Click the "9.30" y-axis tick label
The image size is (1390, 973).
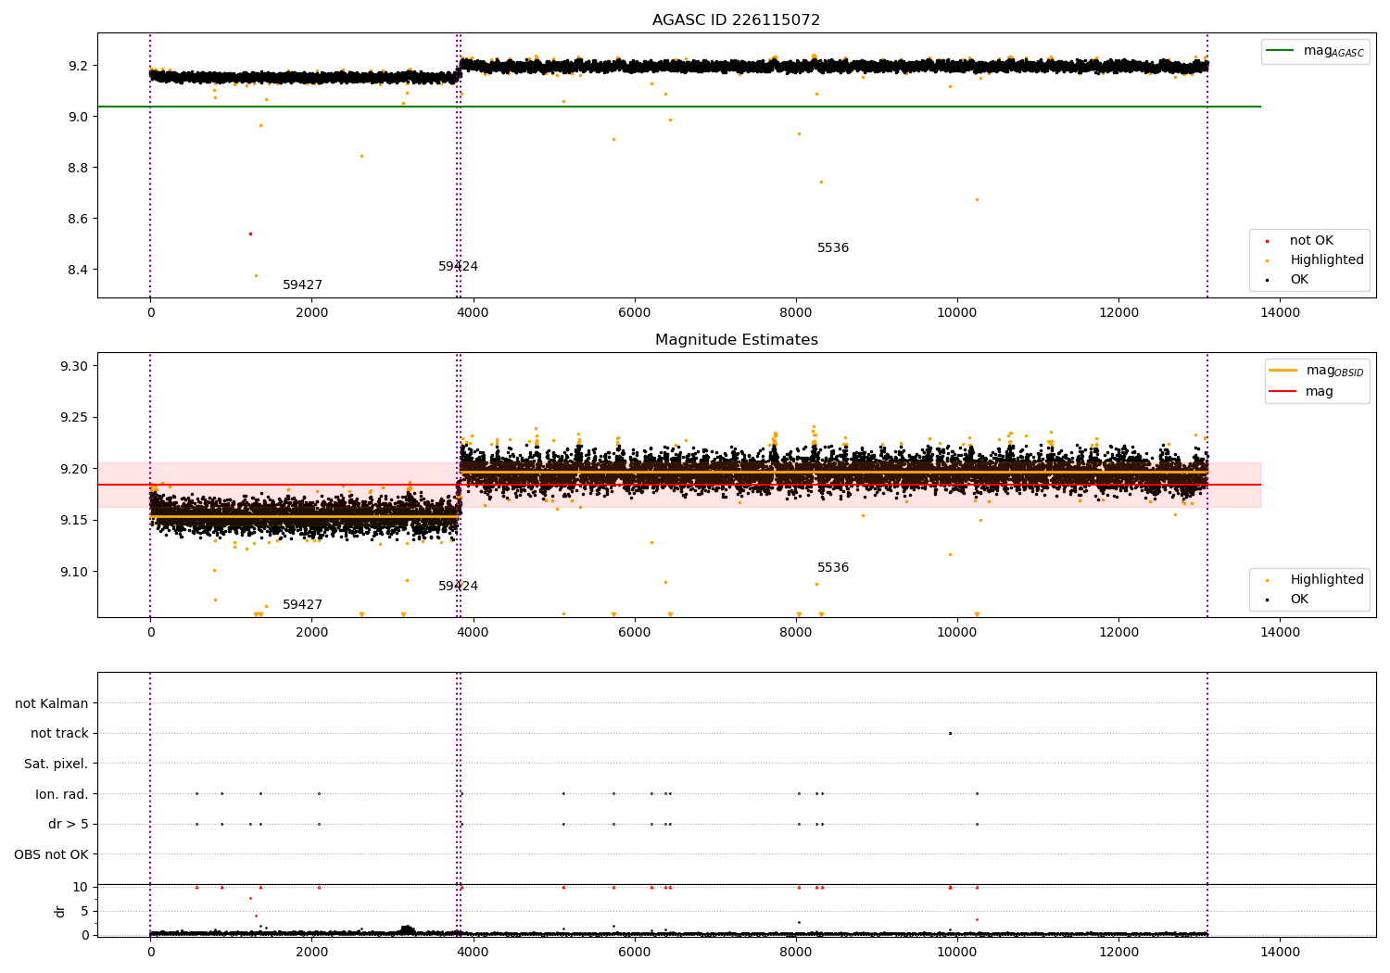(x=74, y=367)
